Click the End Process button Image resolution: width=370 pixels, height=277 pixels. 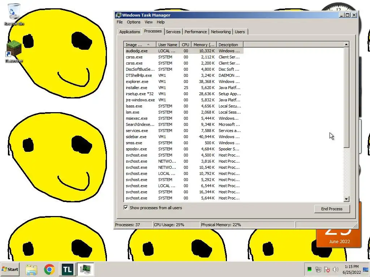pyautogui.click(x=332, y=209)
